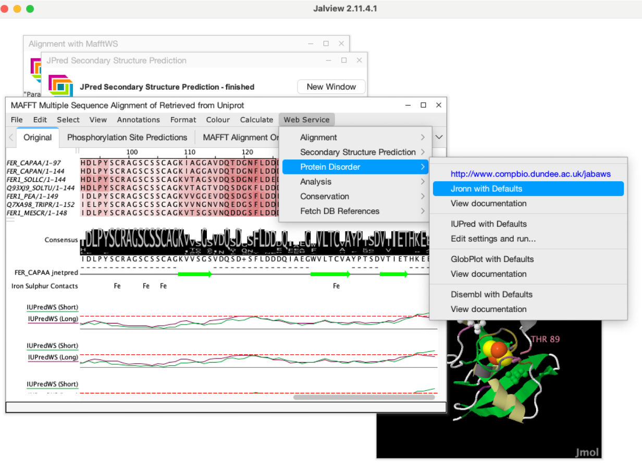Viewport: 642px width, 471px height.
Task: Switch to Phosphorylation Site Predictions tab
Action: (x=127, y=138)
